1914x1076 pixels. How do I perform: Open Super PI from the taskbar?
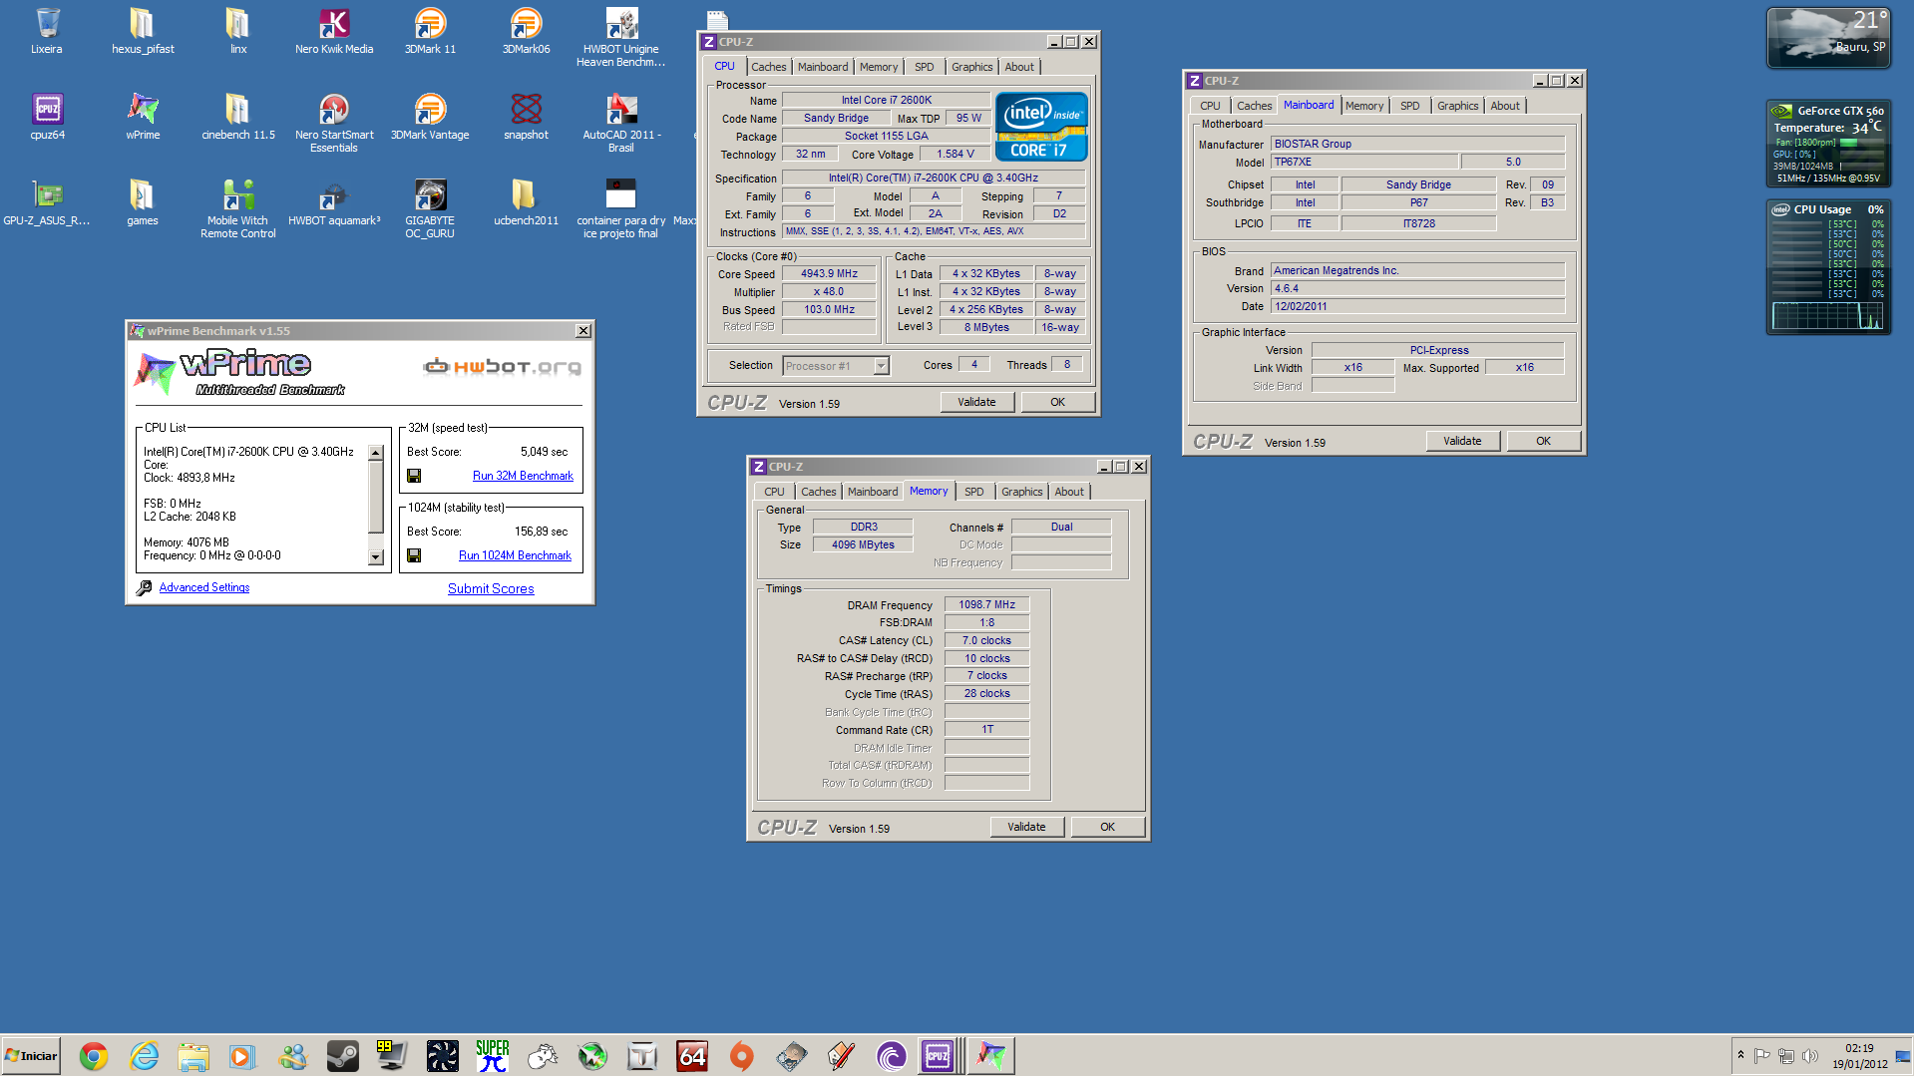(493, 1055)
